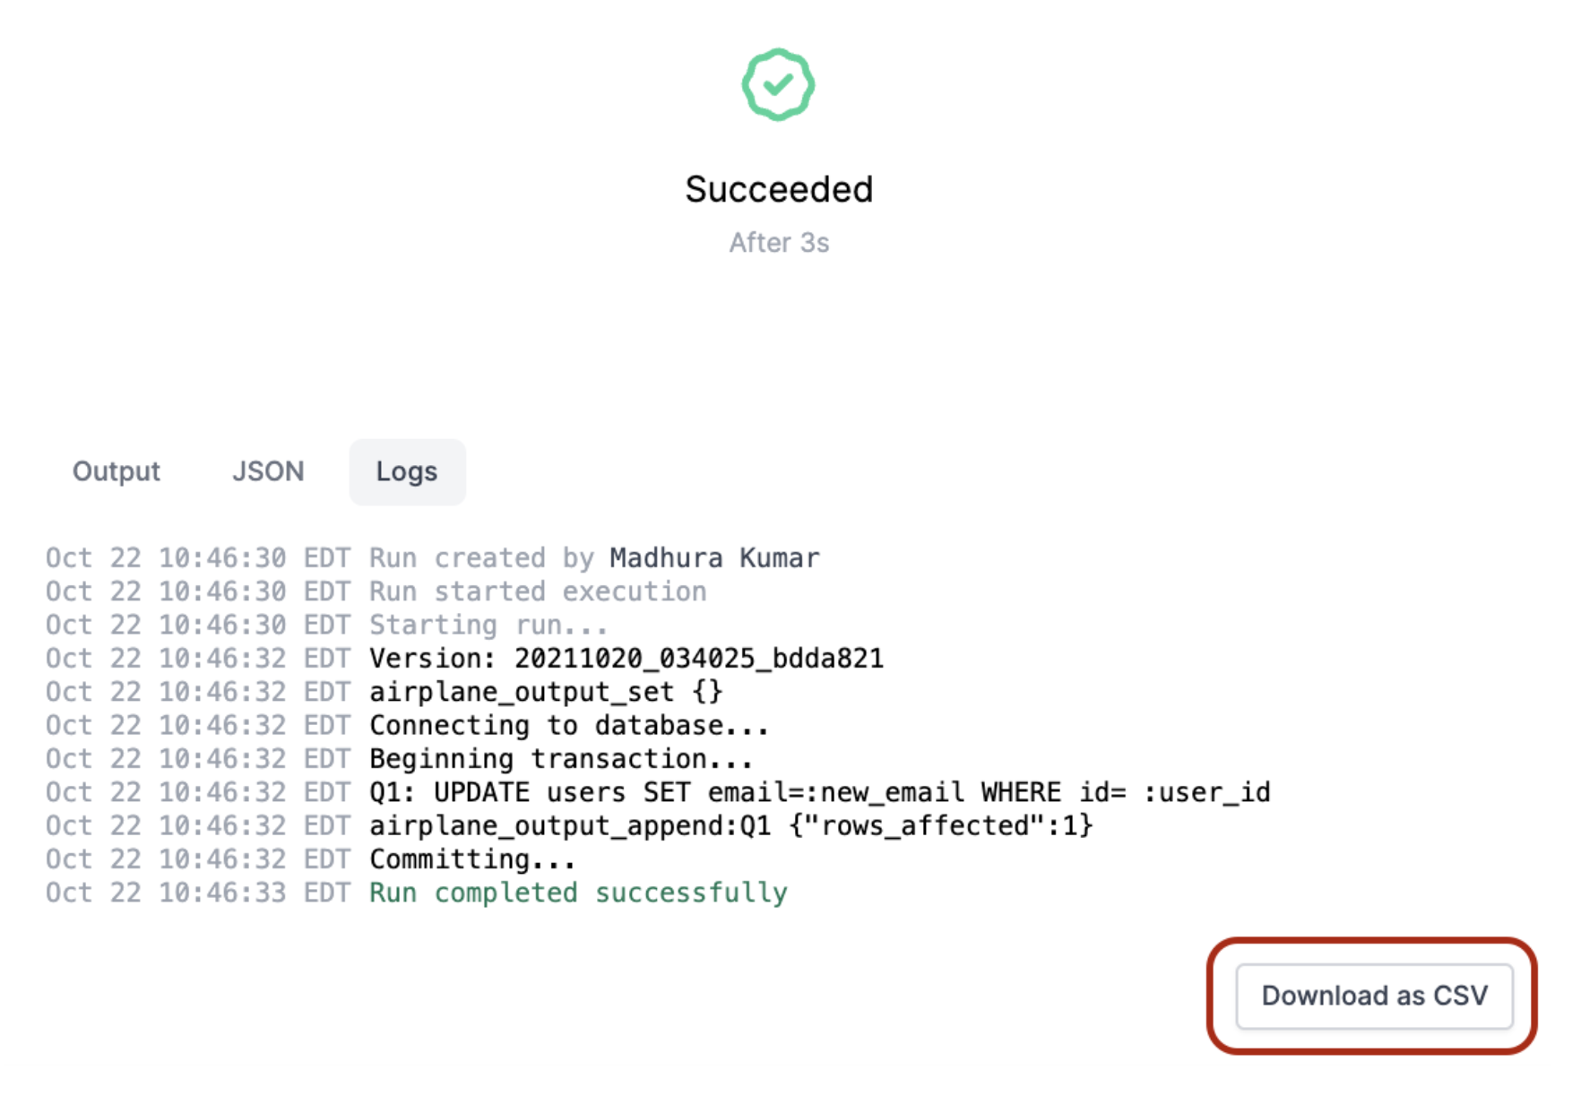Select the Run started execution log line
Image resolution: width=1581 pixels, height=1113 pixels.
[376, 591]
